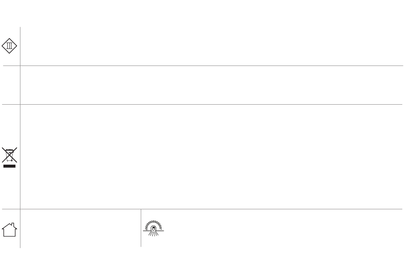The height and width of the screenshot is (271, 404).
Task: Select the recessed lamp insulation icon
Action: [153, 228]
